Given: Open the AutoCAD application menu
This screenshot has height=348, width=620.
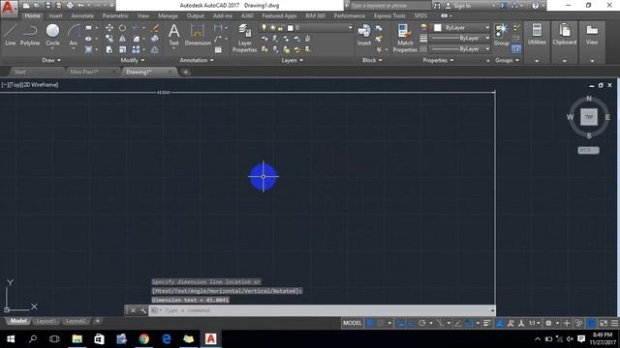Looking at the screenshot, I should [9, 9].
